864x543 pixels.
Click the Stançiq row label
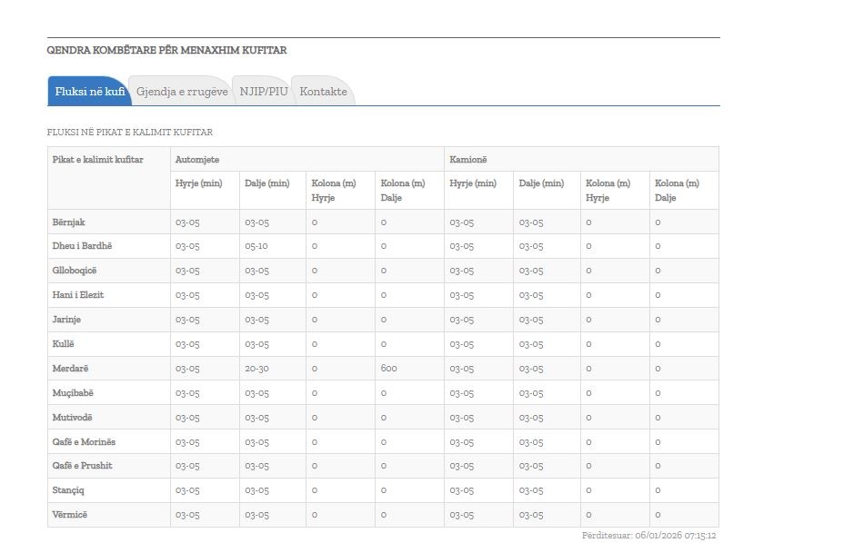click(69, 490)
